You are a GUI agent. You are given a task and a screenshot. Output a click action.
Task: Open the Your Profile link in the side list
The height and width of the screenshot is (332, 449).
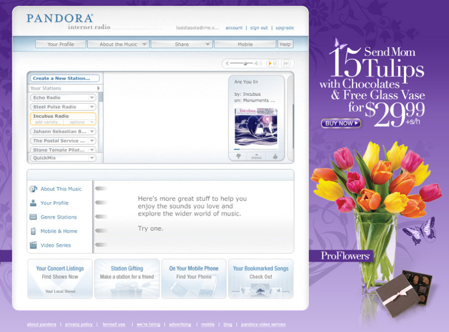click(x=54, y=203)
